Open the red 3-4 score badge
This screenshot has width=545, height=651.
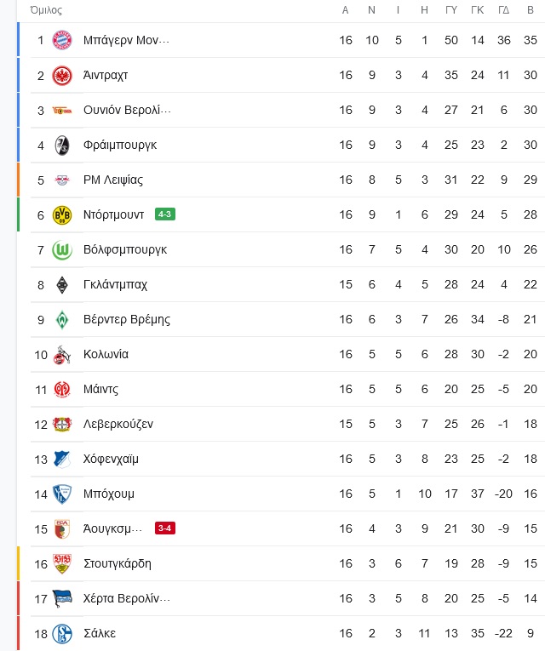click(165, 528)
